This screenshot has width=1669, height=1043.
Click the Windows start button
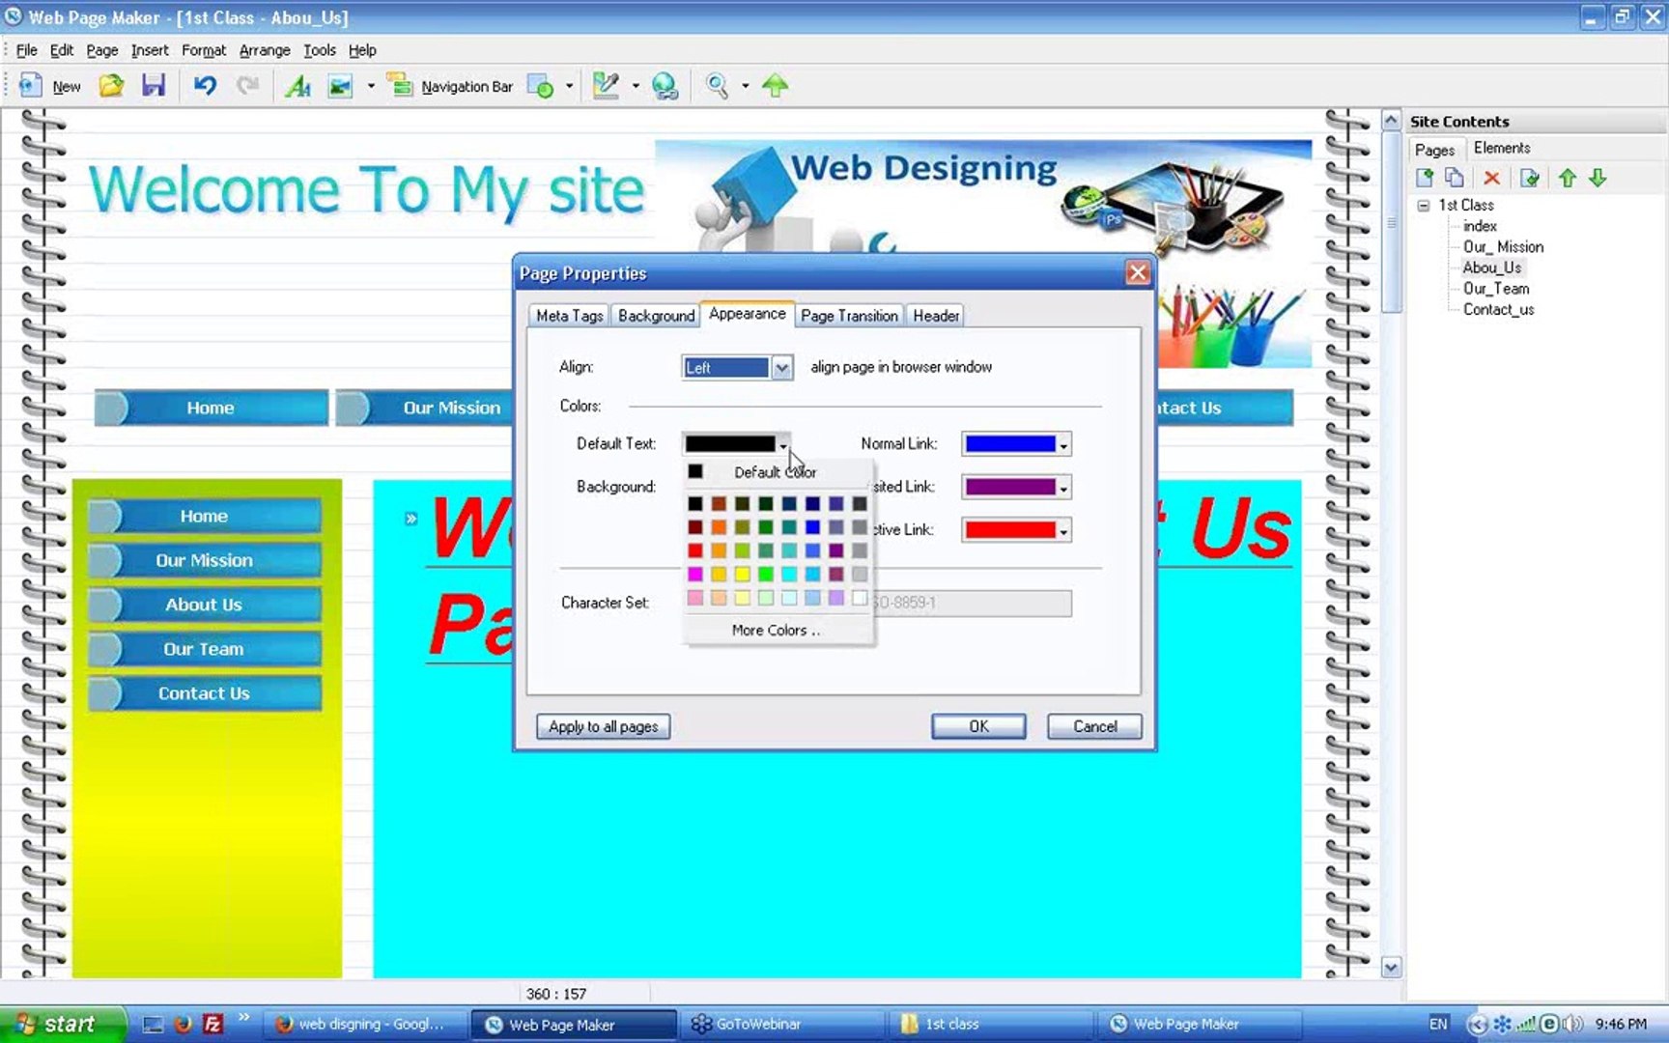click(63, 1024)
